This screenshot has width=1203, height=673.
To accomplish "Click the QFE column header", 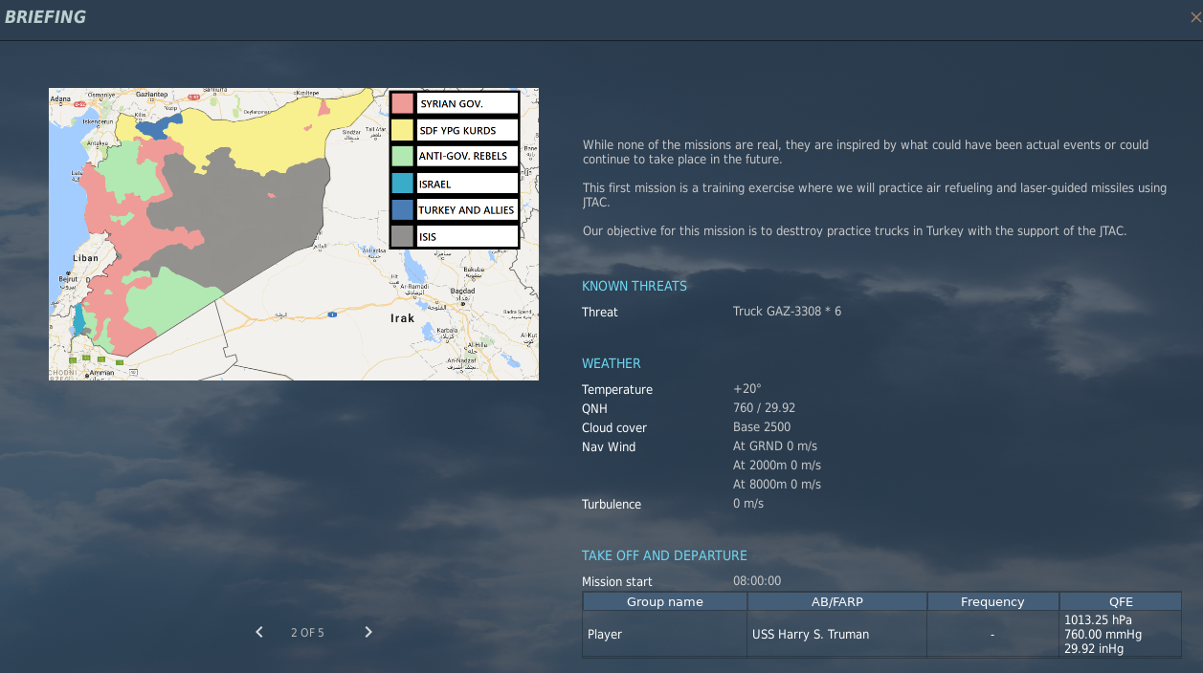I will coord(1120,602).
